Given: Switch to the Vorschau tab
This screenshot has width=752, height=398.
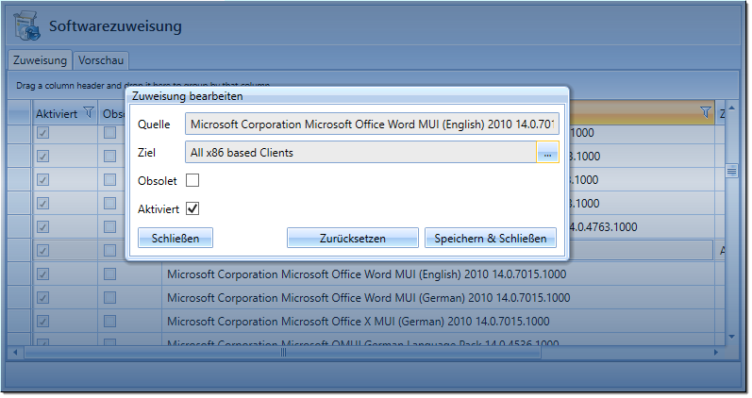Looking at the screenshot, I should [101, 60].
